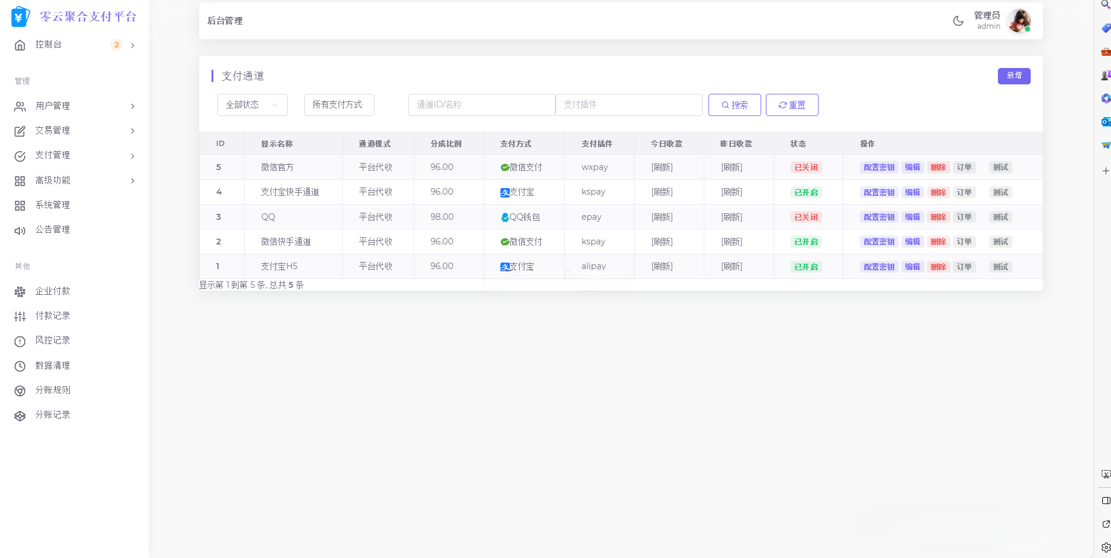Click the platform logo icon
1111x558 pixels.
coord(20,17)
